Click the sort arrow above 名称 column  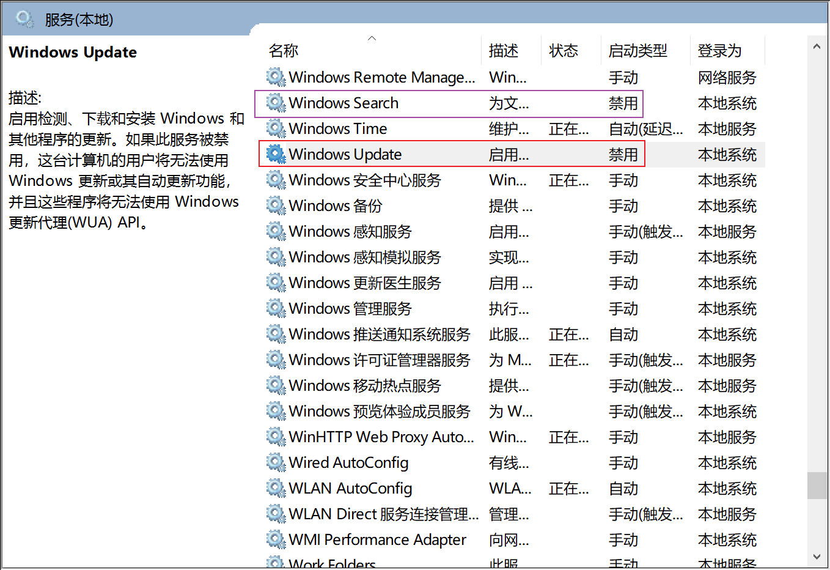coord(372,38)
